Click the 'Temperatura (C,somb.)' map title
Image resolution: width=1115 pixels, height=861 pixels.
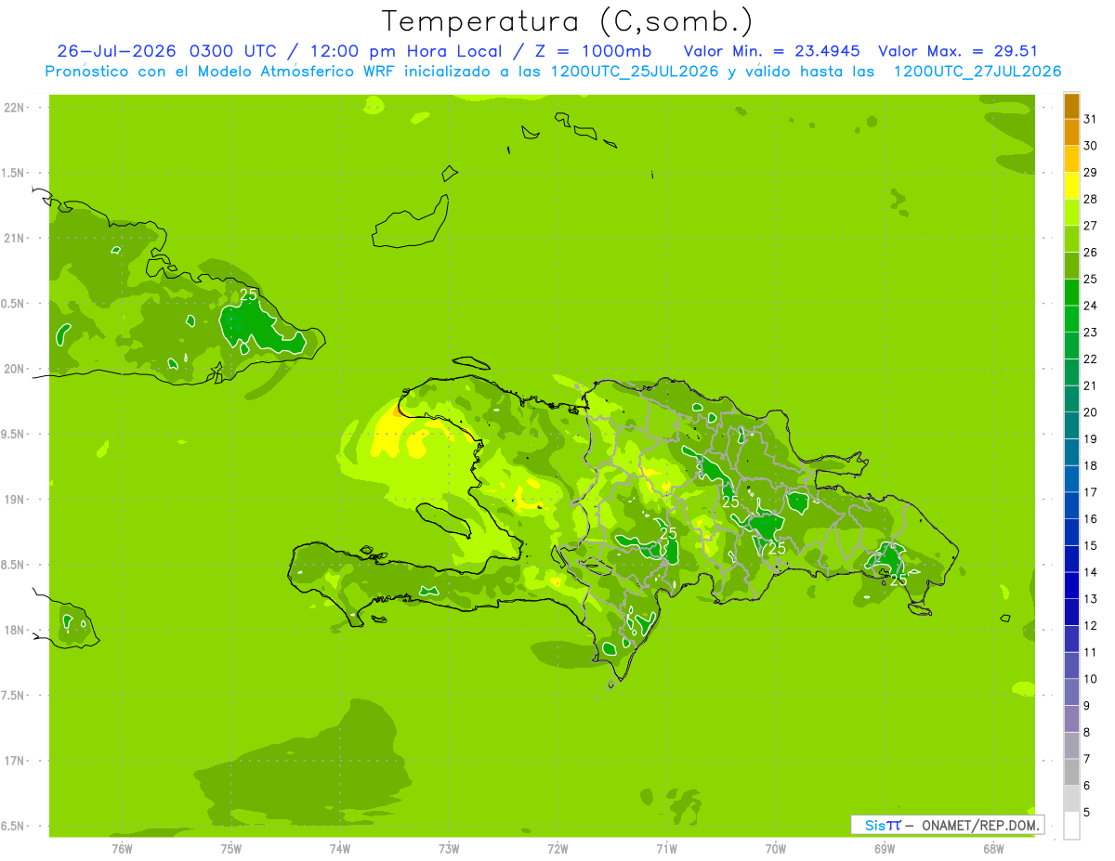point(567,21)
